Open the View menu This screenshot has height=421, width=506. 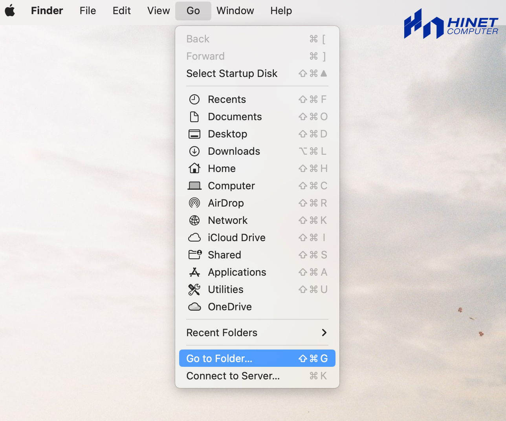pyautogui.click(x=158, y=11)
